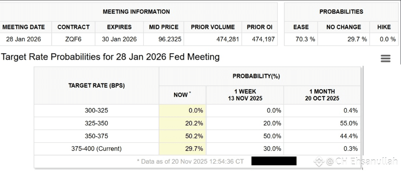The image size is (401, 171).
Task: Click the 1 MONTH 20 OCT 2025 header
Action: (322, 95)
